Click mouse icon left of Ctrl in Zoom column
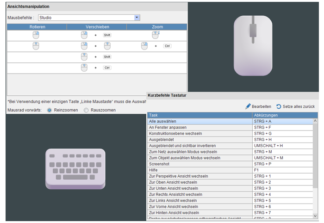Screen dimensions: 324x223 pos(144,46)
